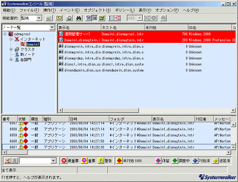Screen dimensions: 238x182
Task: Click the blue event list toolbar icon
Action: coord(111,18)
